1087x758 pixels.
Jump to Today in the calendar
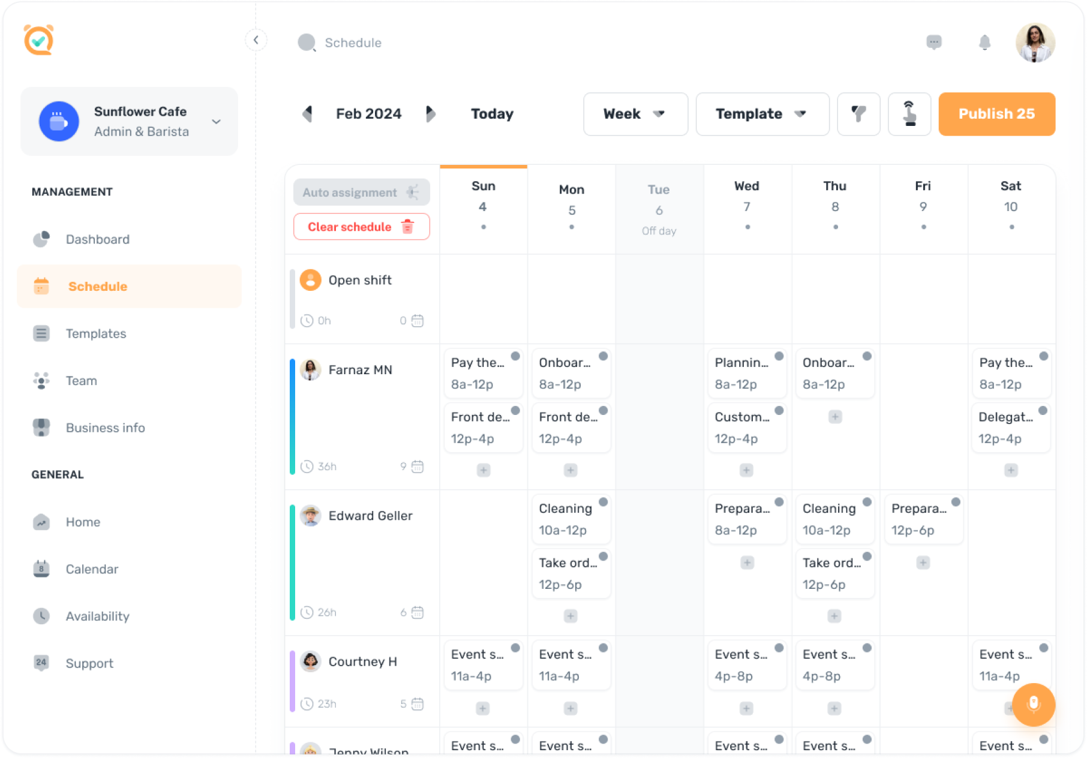(492, 114)
